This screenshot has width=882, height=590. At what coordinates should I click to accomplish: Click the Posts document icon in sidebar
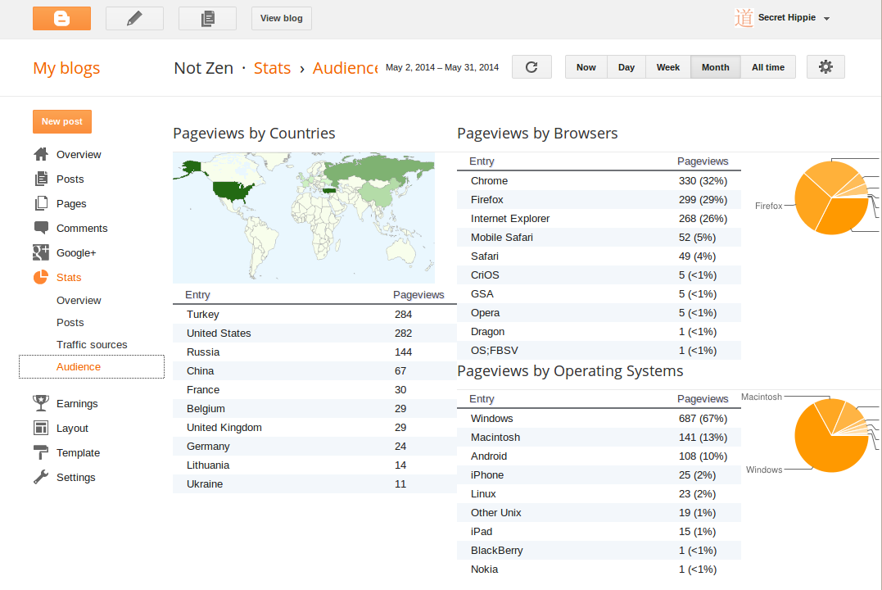pyautogui.click(x=41, y=179)
